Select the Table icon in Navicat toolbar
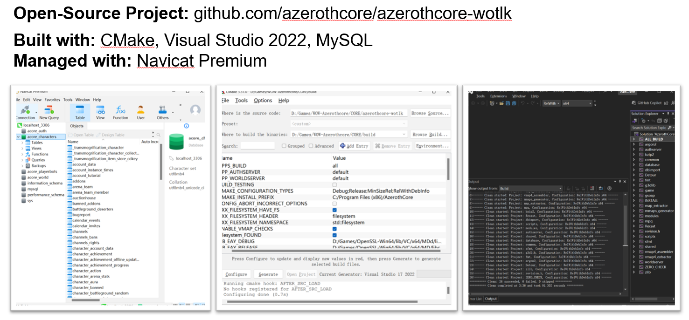This screenshot has height=320, width=689. pos(80,109)
